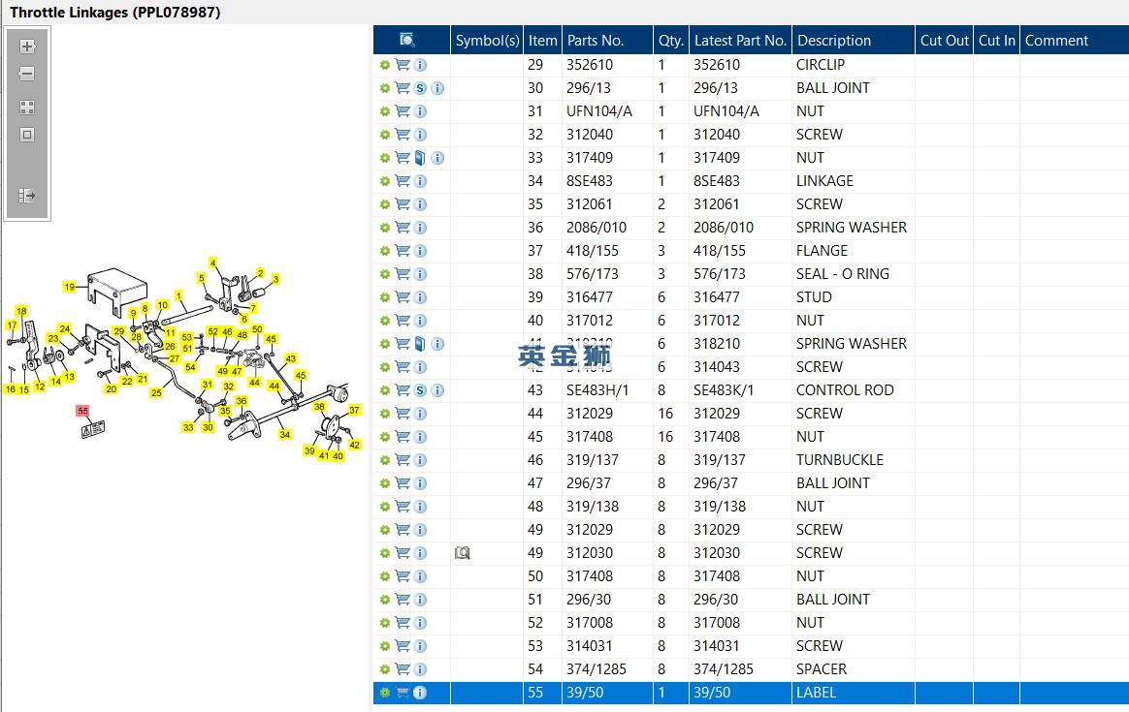The width and height of the screenshot is (1129, 712).
Task: Select the SE483K/1 latest part number cell
Action: coord(739,390)
